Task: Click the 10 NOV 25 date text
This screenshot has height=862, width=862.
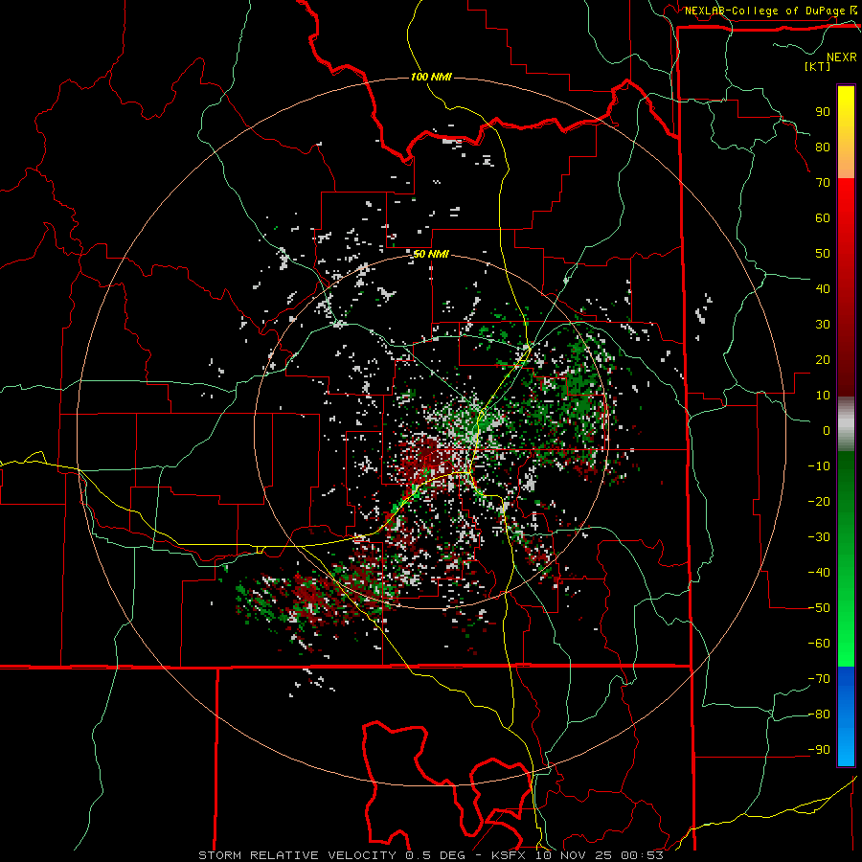Action: [x=573, y=855]
